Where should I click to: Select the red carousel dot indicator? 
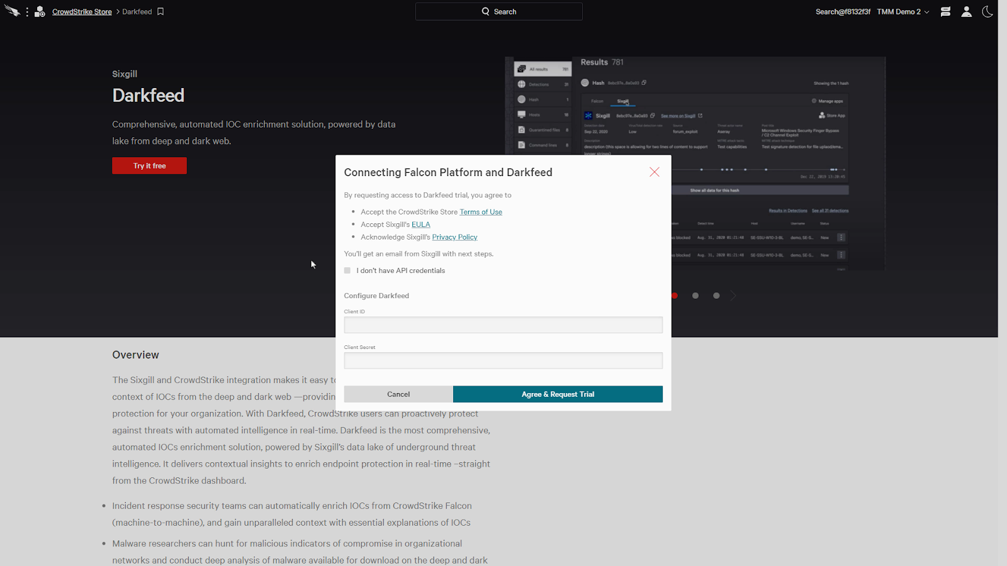point(675,296)
